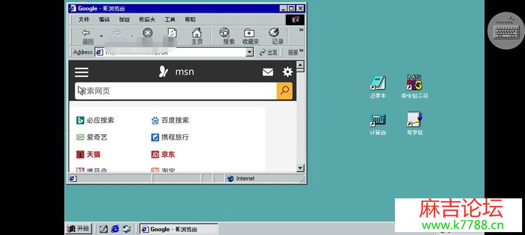Go back using the 返回 toolbar button
This screenshot has width=525, height=235.
[x=87, y=37]
